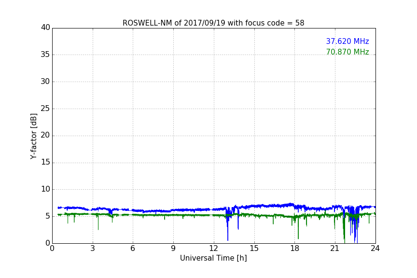Click the y-axis tick label '35'
The height and width of the screenshot is (278, 417).
pos(45,55)
